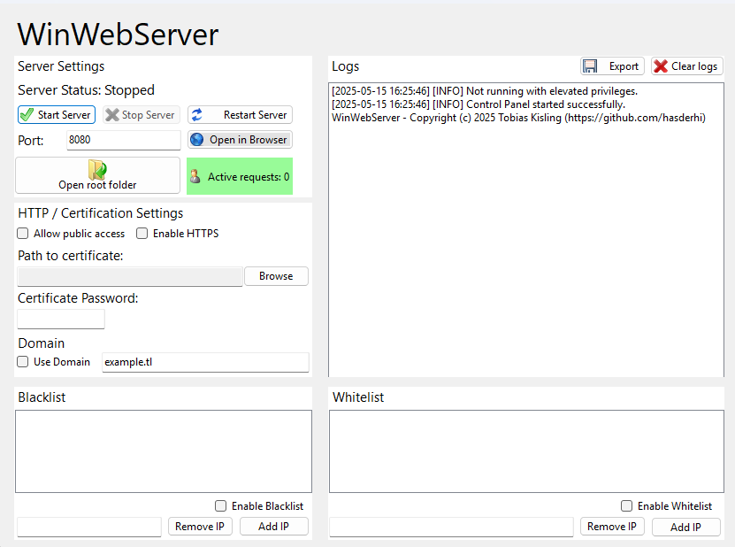Click log line 'Not running with elevated privileges'
This screenshot has width=735, height=547.
click(485, 91)
